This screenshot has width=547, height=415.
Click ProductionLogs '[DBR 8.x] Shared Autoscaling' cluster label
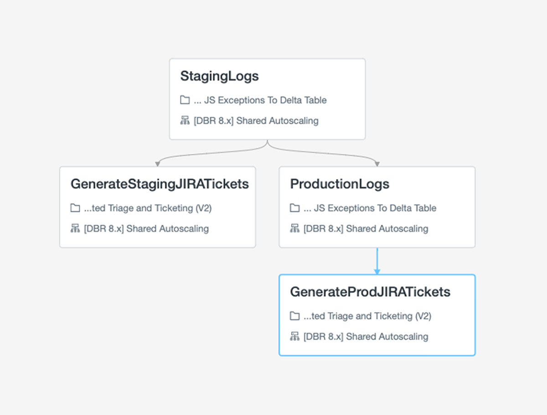(x=366, y=229)
